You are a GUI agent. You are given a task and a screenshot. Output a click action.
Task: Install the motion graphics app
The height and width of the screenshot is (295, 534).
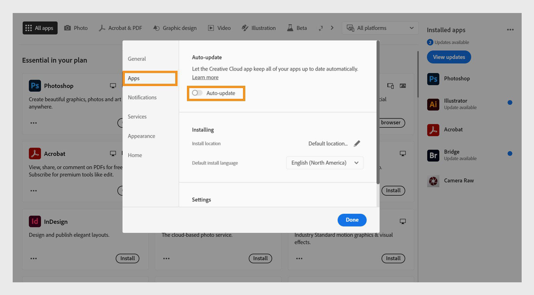(393, 258)
